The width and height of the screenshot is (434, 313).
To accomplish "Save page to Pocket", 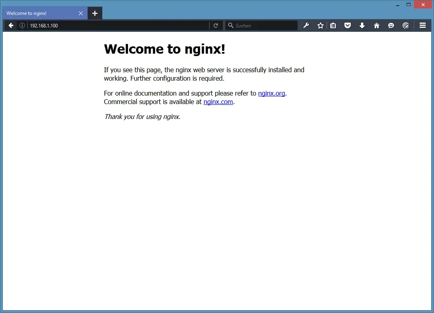I will [x=347, y=25].
